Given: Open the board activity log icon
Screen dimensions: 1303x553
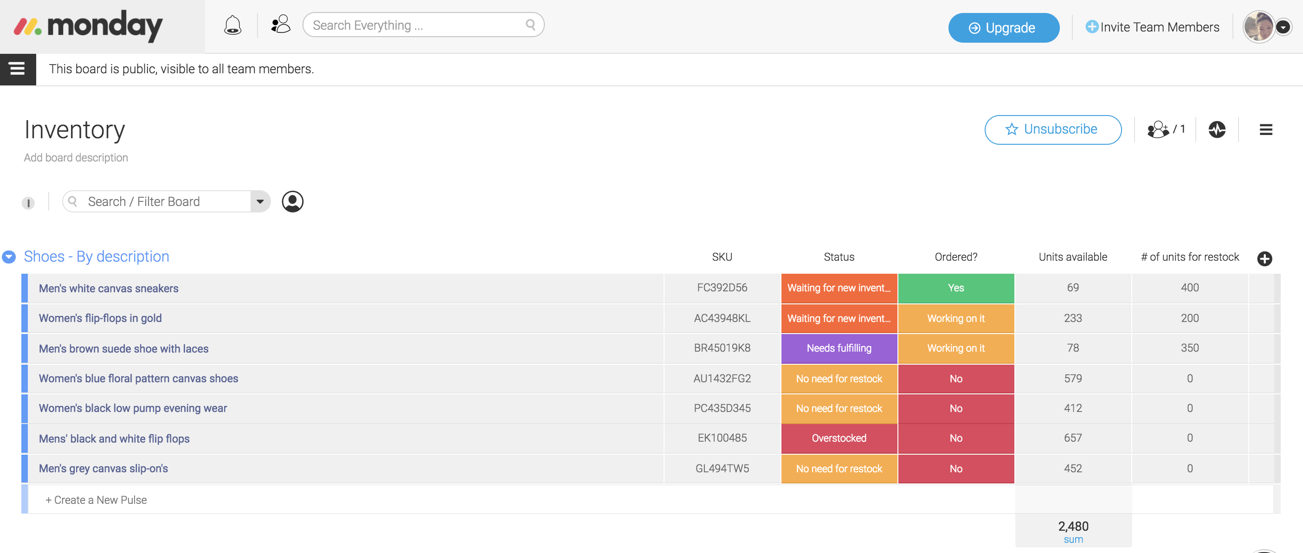Looking at the screenshot, I should [x=1217, y=129].
